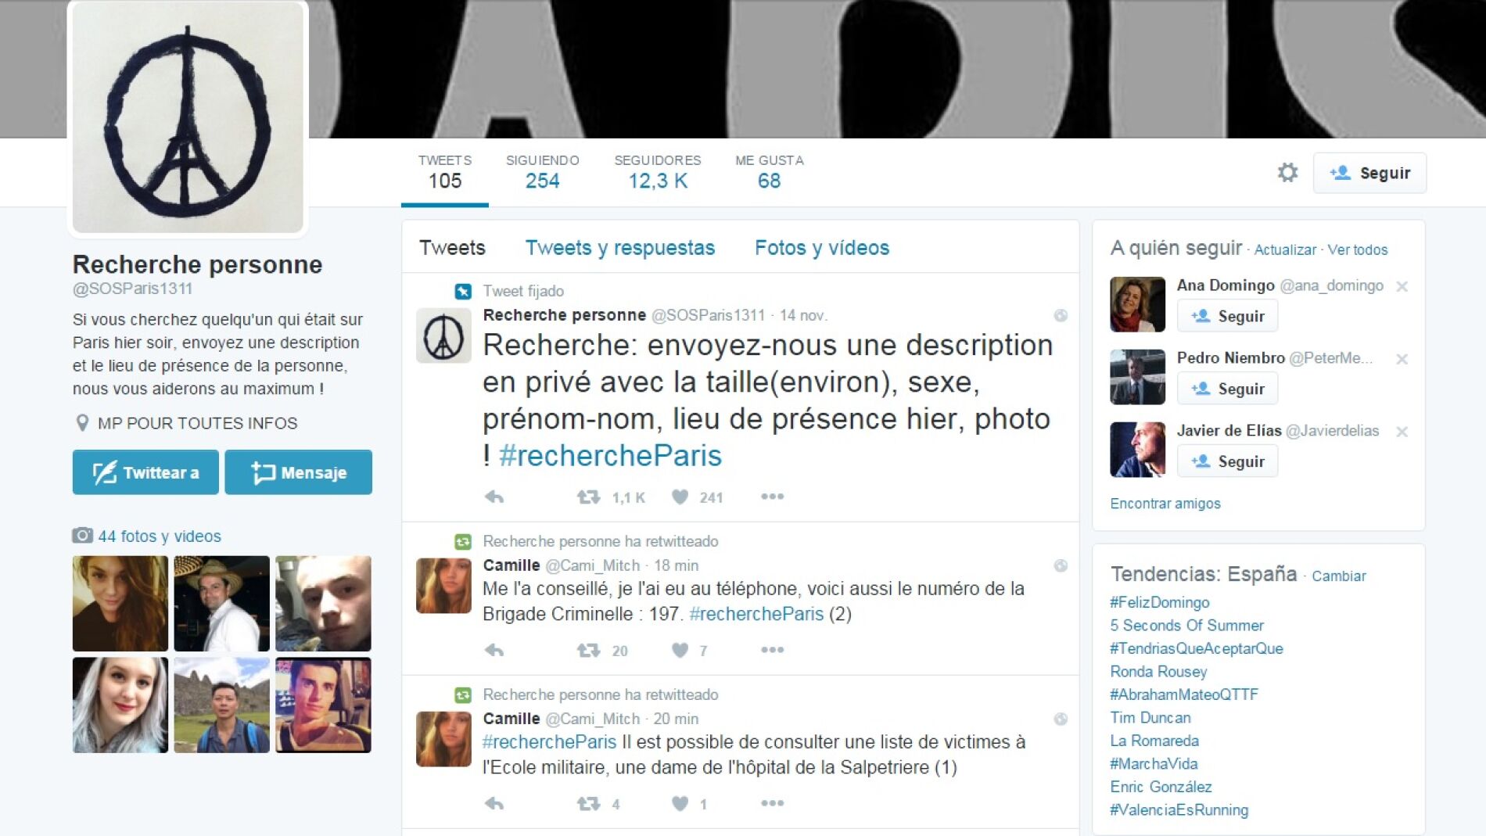Open the Fotos y vídeos tab
Viewport: 1486px width, 836px height.
coord(822,248)
